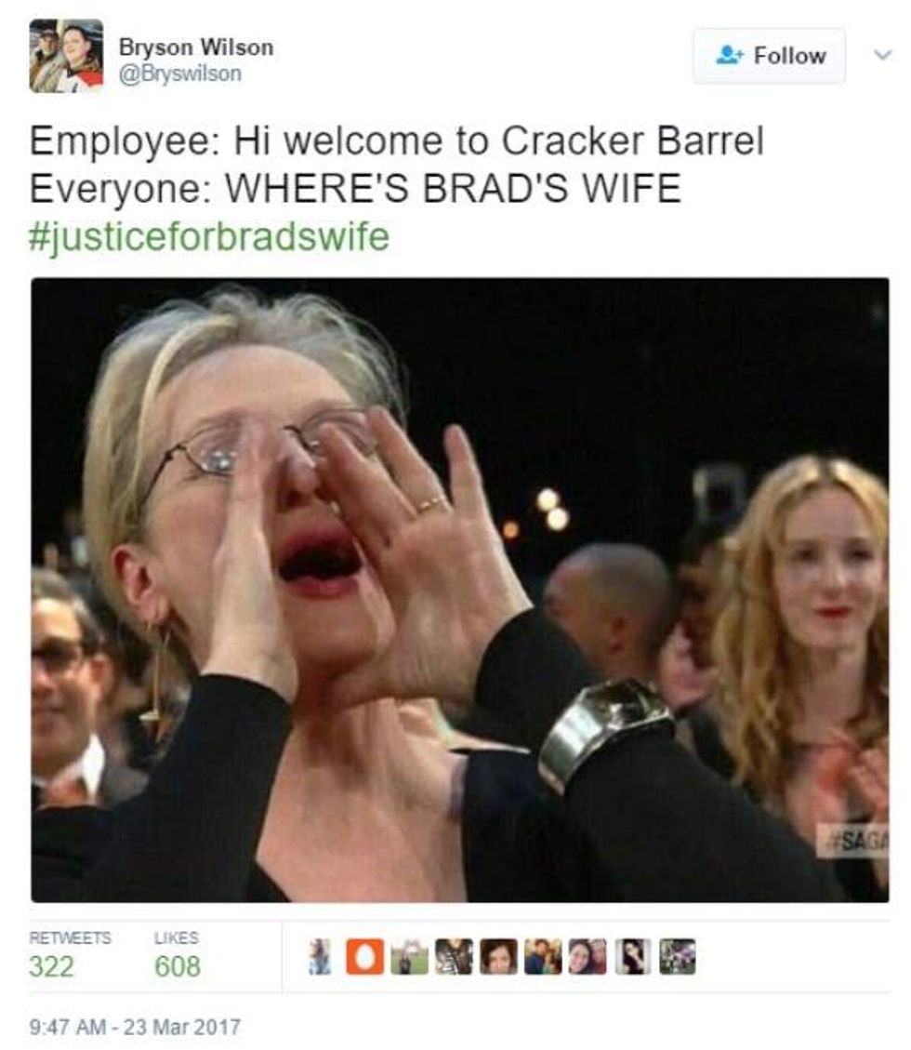911x1050 pixels.
Task: Open liker avatar standing on green field
Action: pyautogui.click(x=410, y=956)
